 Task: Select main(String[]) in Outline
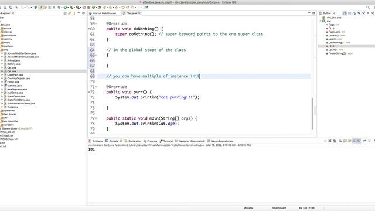[x=339, y=53]
